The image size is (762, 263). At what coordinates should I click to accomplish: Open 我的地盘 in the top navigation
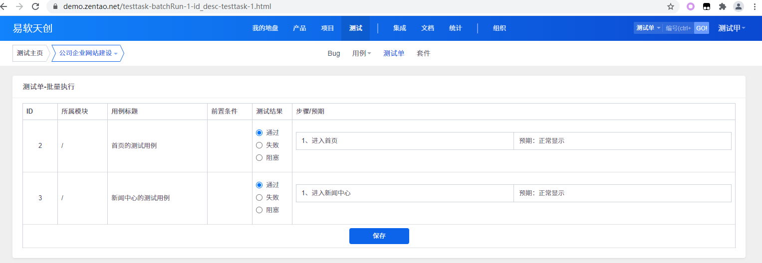pos(265,28)
